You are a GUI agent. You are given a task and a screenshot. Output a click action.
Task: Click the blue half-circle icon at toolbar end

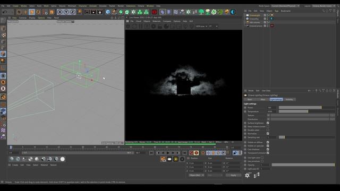233,12
